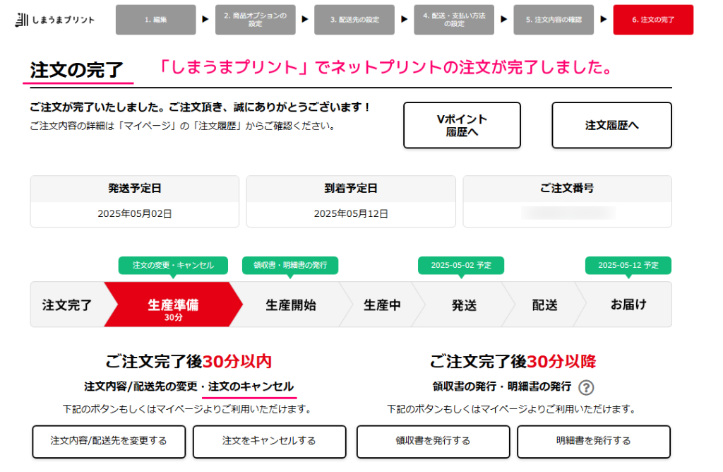Click the 発送予定日 header

pos(135,188)
